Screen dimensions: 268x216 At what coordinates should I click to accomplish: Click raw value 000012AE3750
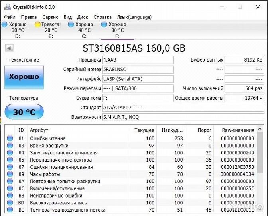tap(237, 167)
